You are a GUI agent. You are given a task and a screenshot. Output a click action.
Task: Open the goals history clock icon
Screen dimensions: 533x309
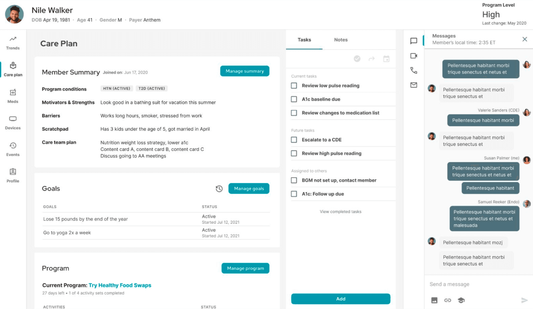[219, 189]
